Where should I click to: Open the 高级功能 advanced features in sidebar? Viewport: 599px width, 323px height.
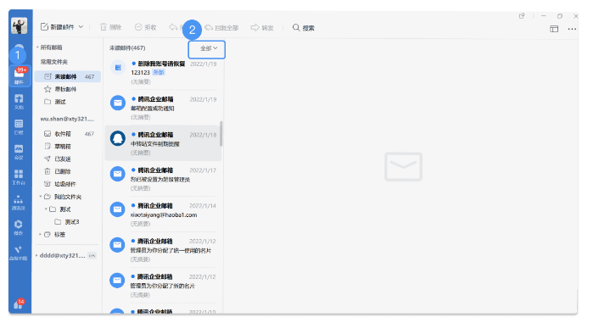pyautogui.click(x=19, y=253)
